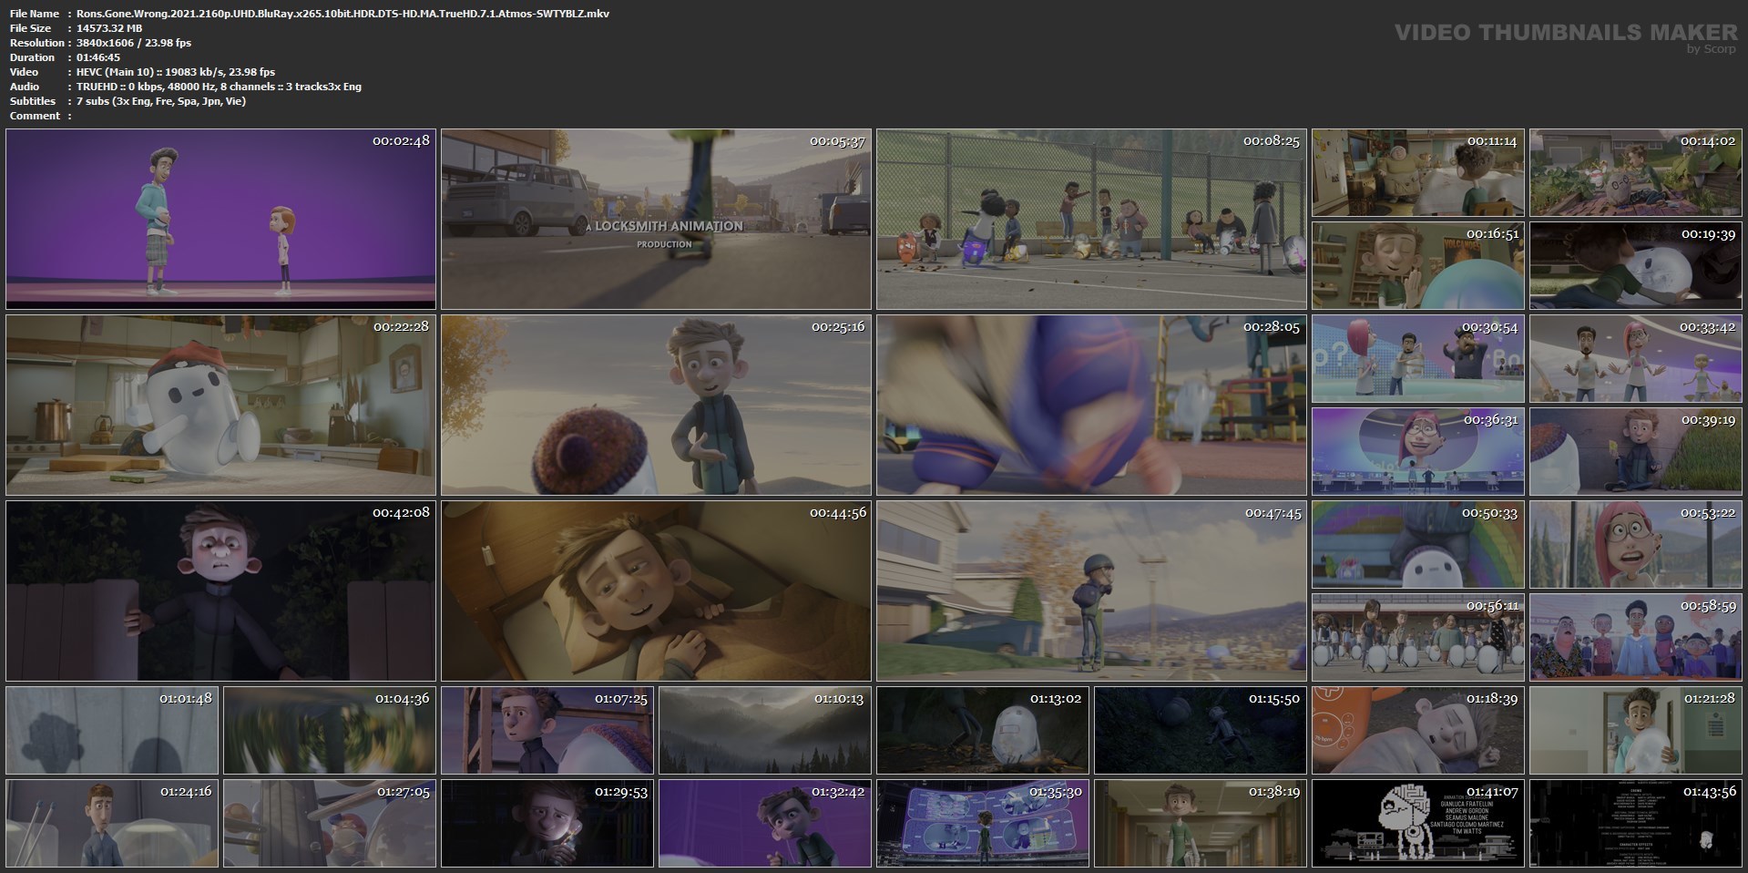Image resolution: width=1748 pixels, height=873 pixels.
Task: Select the misty forest frame at 01:10:13
Action: pyautogui.click(x=765, y=730)
